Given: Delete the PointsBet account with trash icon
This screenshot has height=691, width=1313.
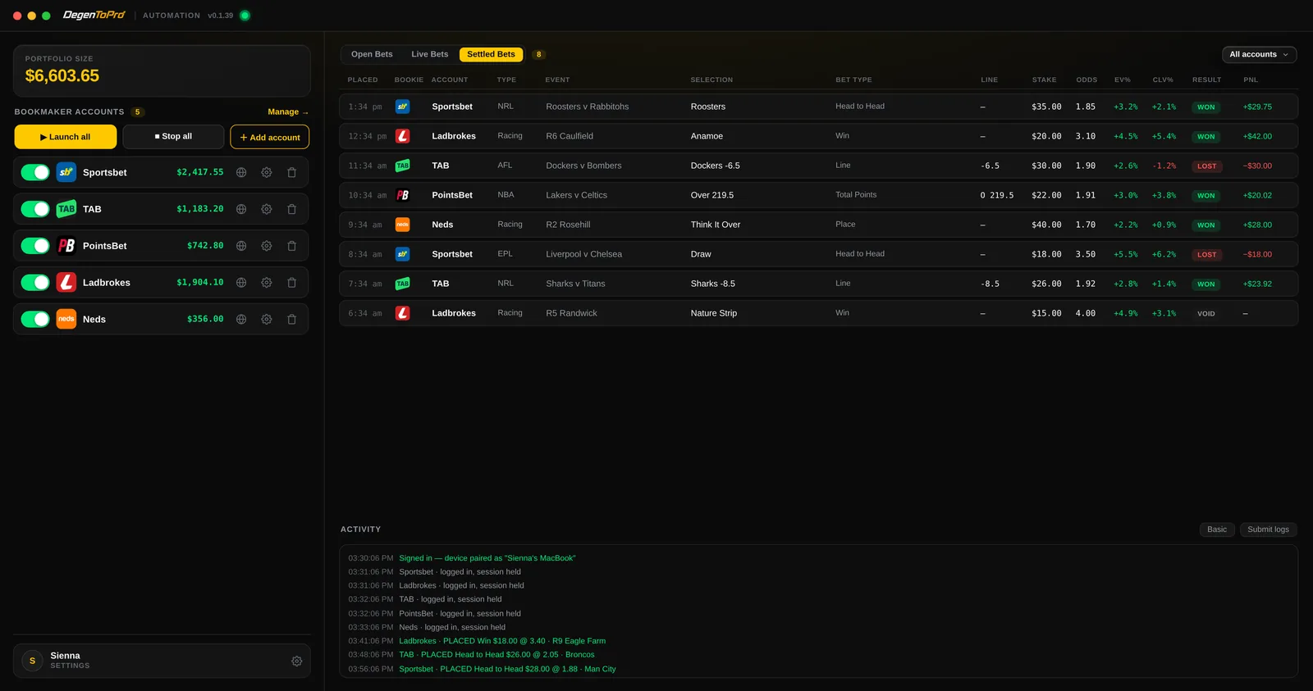Looking at the screenshot, I should coord(291,246).
